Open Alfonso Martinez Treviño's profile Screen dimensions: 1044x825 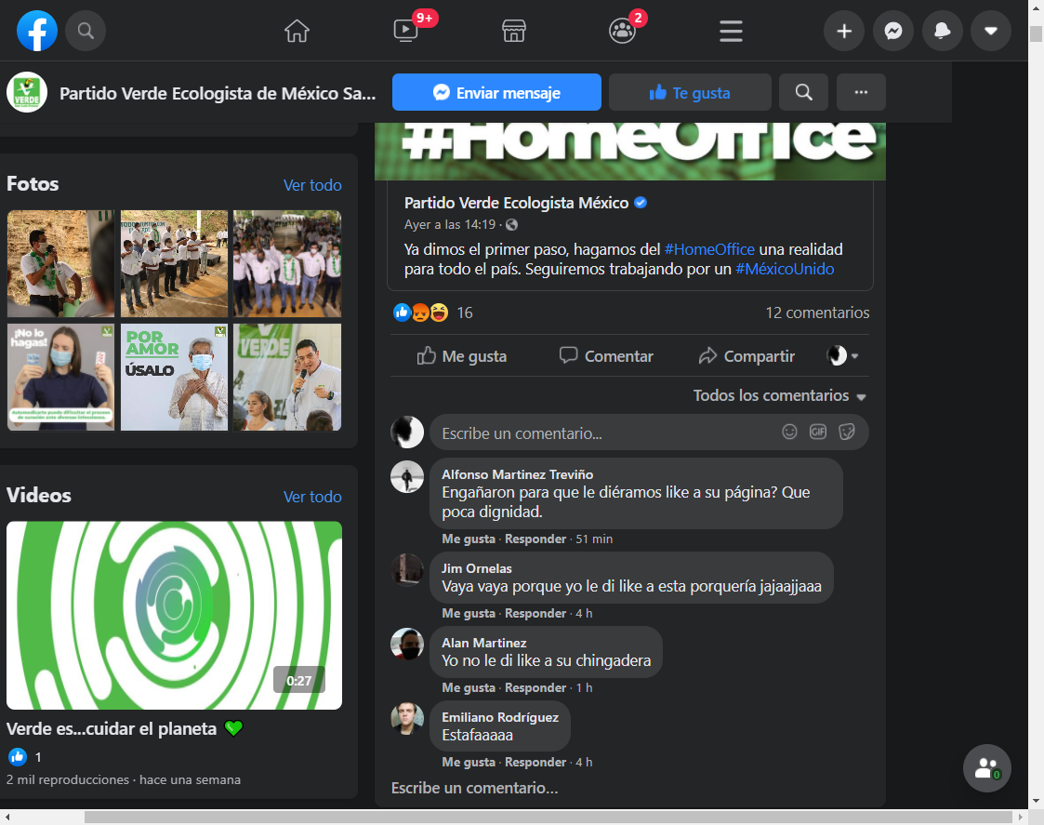click(517, 474)
